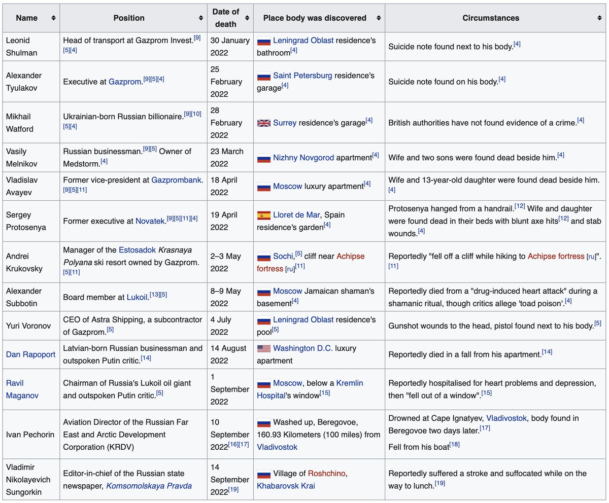Open red Achipse fortress link in place column
Viewport: 609px width, 503px height.
pyautogui.click(x=311, y=262)
